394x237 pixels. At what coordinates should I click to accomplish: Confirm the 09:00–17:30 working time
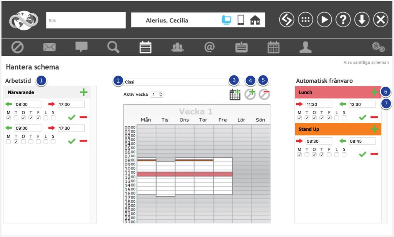[72, 141]
